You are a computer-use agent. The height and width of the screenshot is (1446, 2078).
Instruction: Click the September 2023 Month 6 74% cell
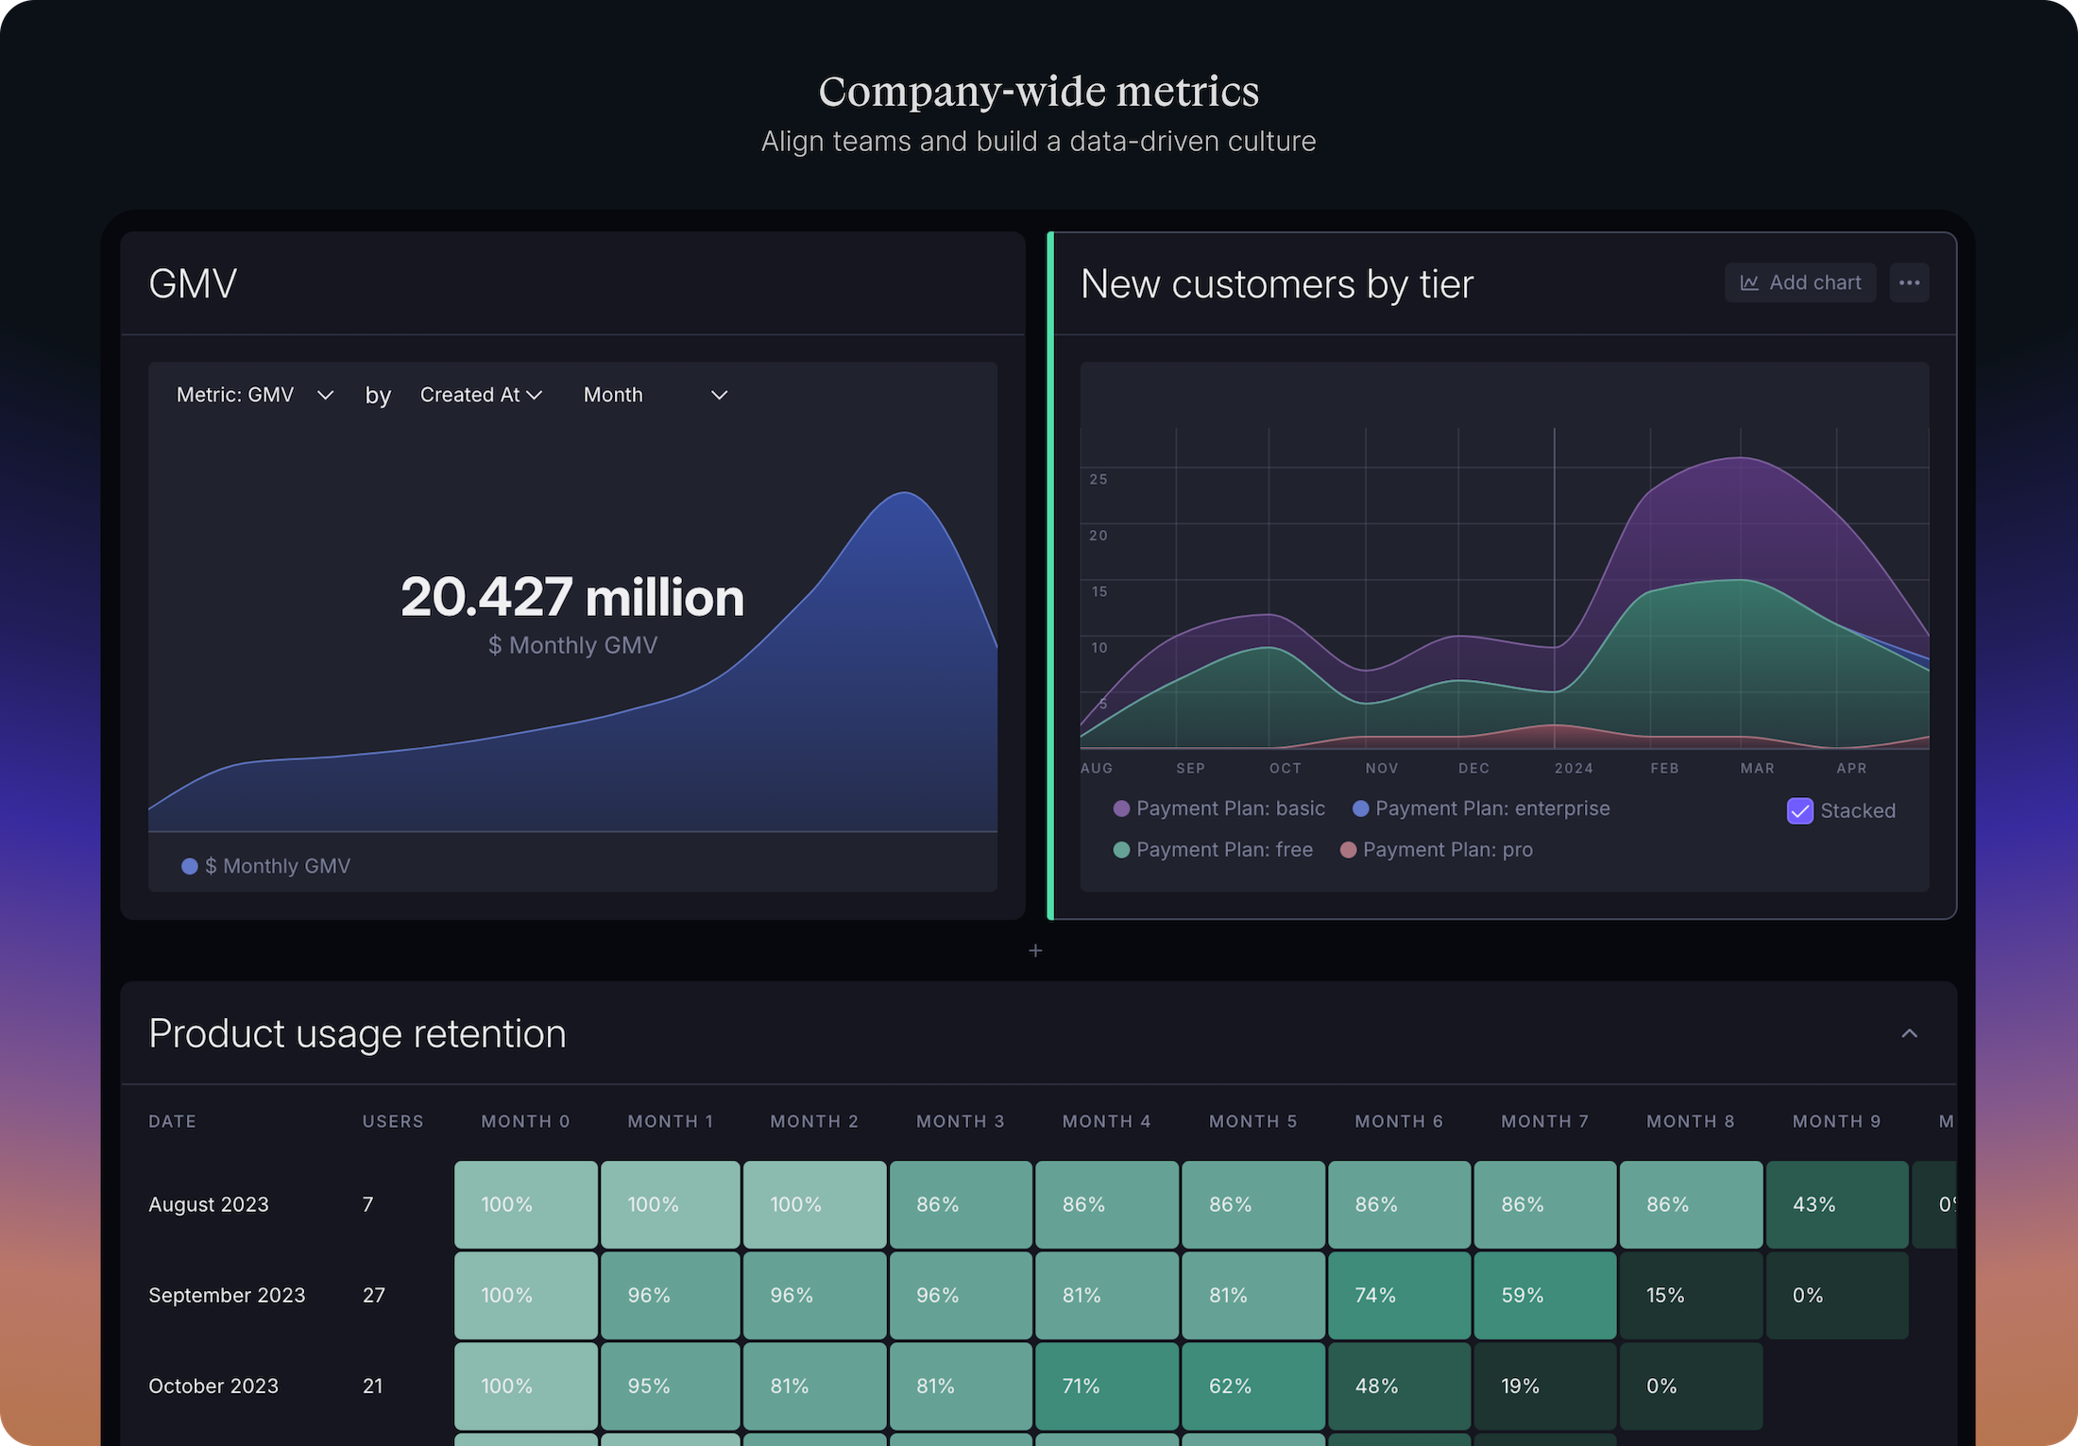coord(1398,1295)
